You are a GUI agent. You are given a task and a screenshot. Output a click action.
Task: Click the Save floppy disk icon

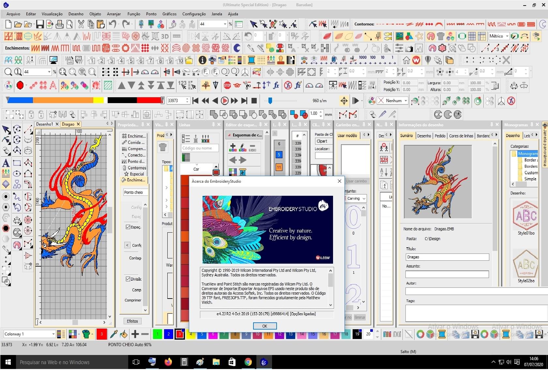(x=40, y=24)
